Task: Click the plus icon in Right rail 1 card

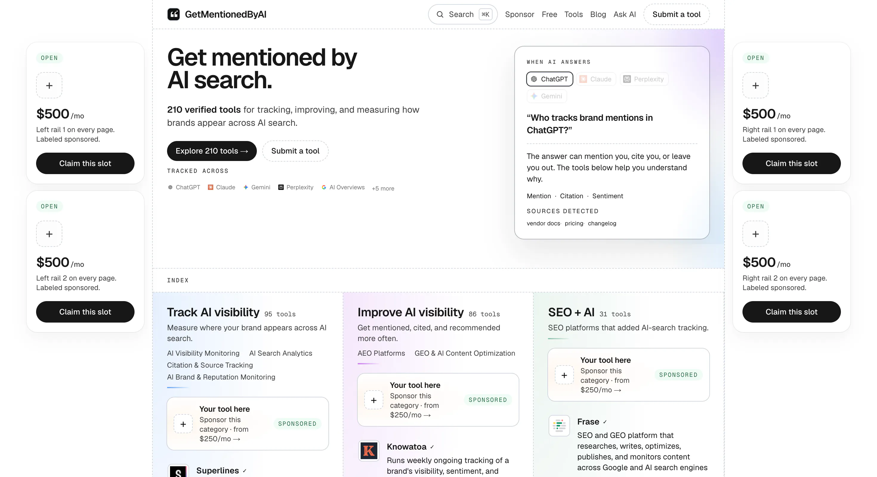Action: pyautogui.click(x=756, y=85)
